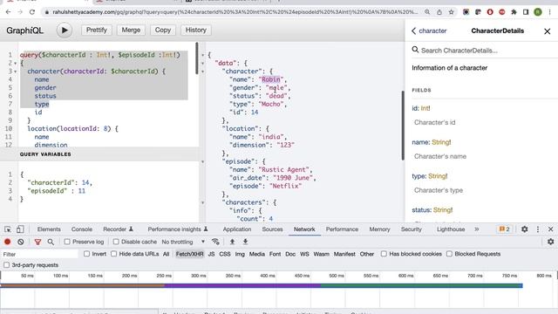
Task: Click the Merge button
Action: pyautogui.click(x=131, y=31)
